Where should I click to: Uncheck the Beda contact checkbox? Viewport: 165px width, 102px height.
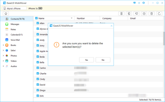click(38, 57)
